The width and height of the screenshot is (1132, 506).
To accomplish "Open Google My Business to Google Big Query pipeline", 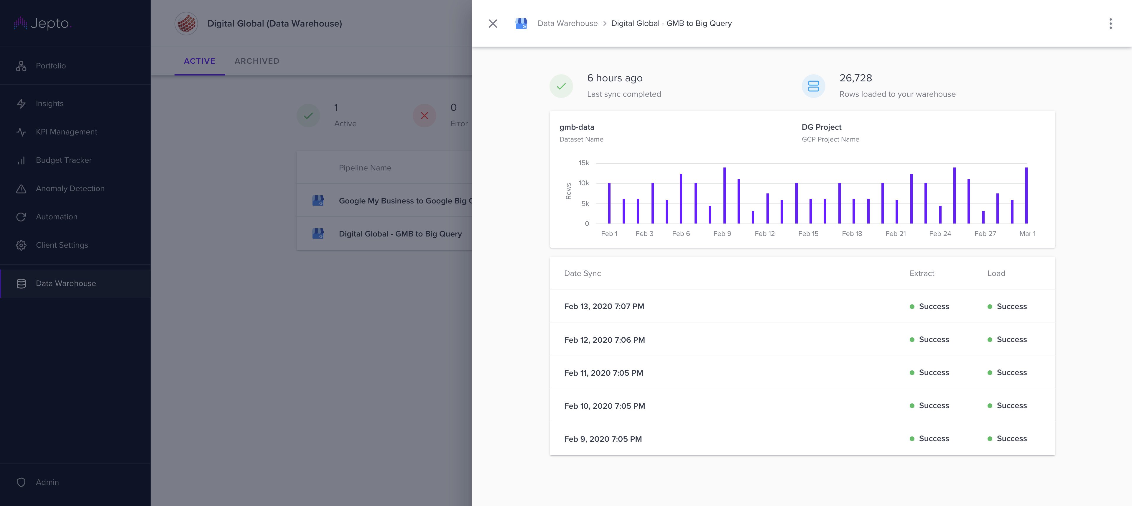I will pyautogui.click(x=384, y=201).
